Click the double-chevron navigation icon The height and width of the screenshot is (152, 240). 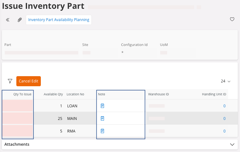tap(8, 20)
